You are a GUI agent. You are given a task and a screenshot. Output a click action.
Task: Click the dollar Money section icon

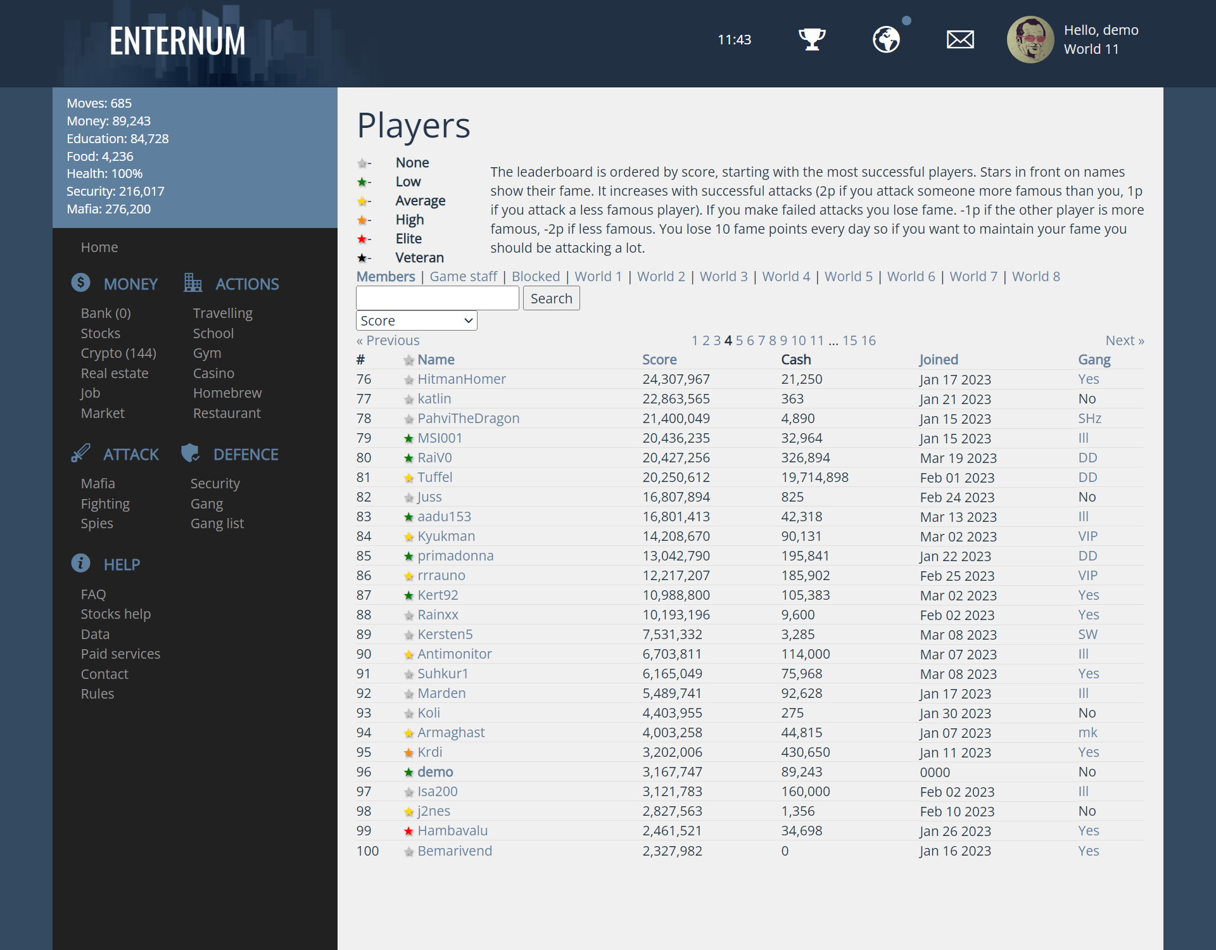[x=80, y=282]
